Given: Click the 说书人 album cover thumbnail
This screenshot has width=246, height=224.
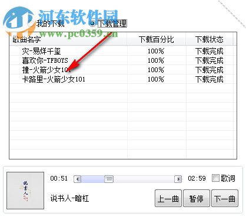Looking at the screenshot, I should 25,191.
